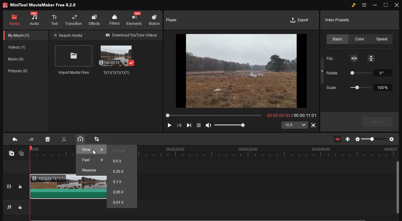Click the Scale slider
The image size is (402, 221).
(x=361, y=87)
